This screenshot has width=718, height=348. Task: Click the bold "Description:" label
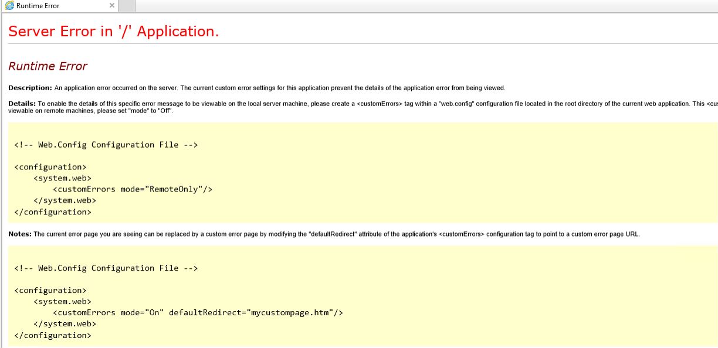coord(30,88)
